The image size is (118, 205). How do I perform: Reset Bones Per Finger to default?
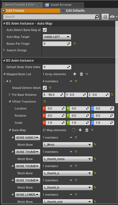(x=75, y=44)
